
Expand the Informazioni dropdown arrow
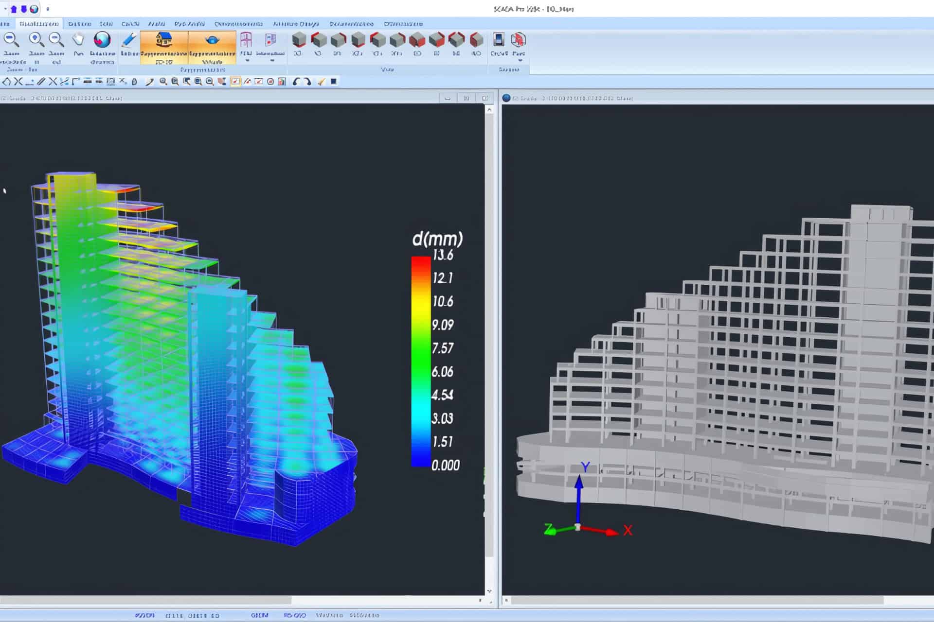[271, 61]
